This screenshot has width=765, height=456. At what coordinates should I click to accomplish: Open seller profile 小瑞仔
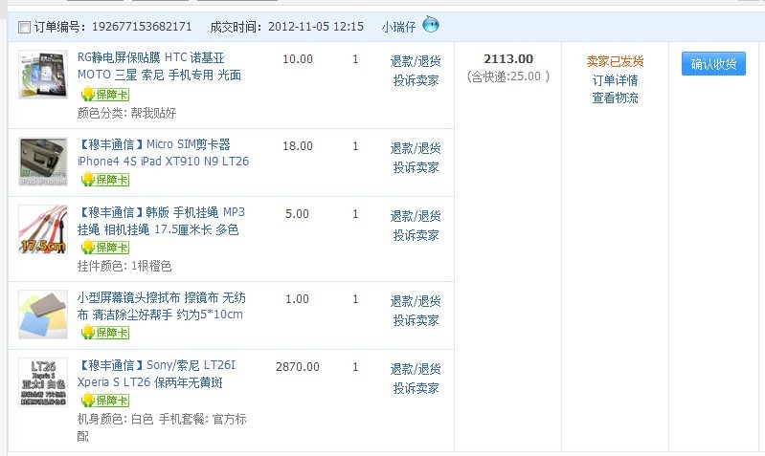398,27
